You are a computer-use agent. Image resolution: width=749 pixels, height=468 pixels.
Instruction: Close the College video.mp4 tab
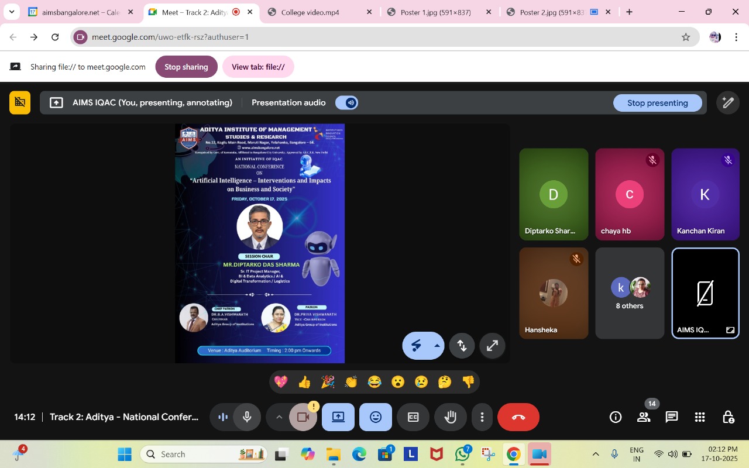coord(369,12)
